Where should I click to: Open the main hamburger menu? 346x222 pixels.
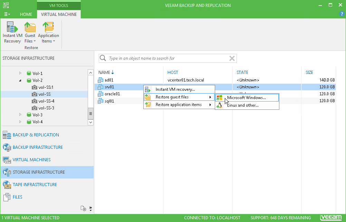7,15
